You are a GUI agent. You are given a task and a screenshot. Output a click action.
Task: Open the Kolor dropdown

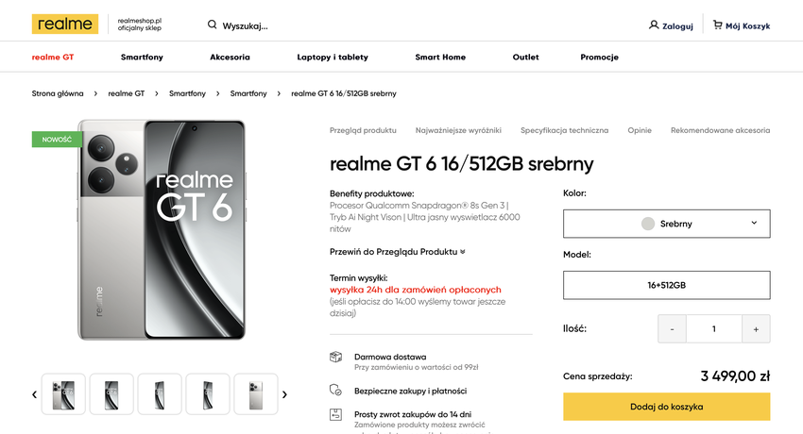[666, 224]
